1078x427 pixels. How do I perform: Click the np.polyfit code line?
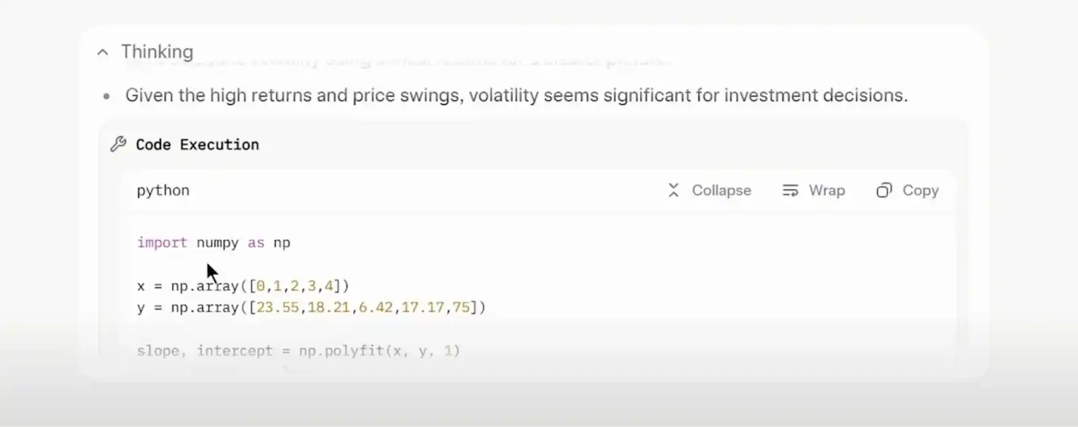pos(298,351)
